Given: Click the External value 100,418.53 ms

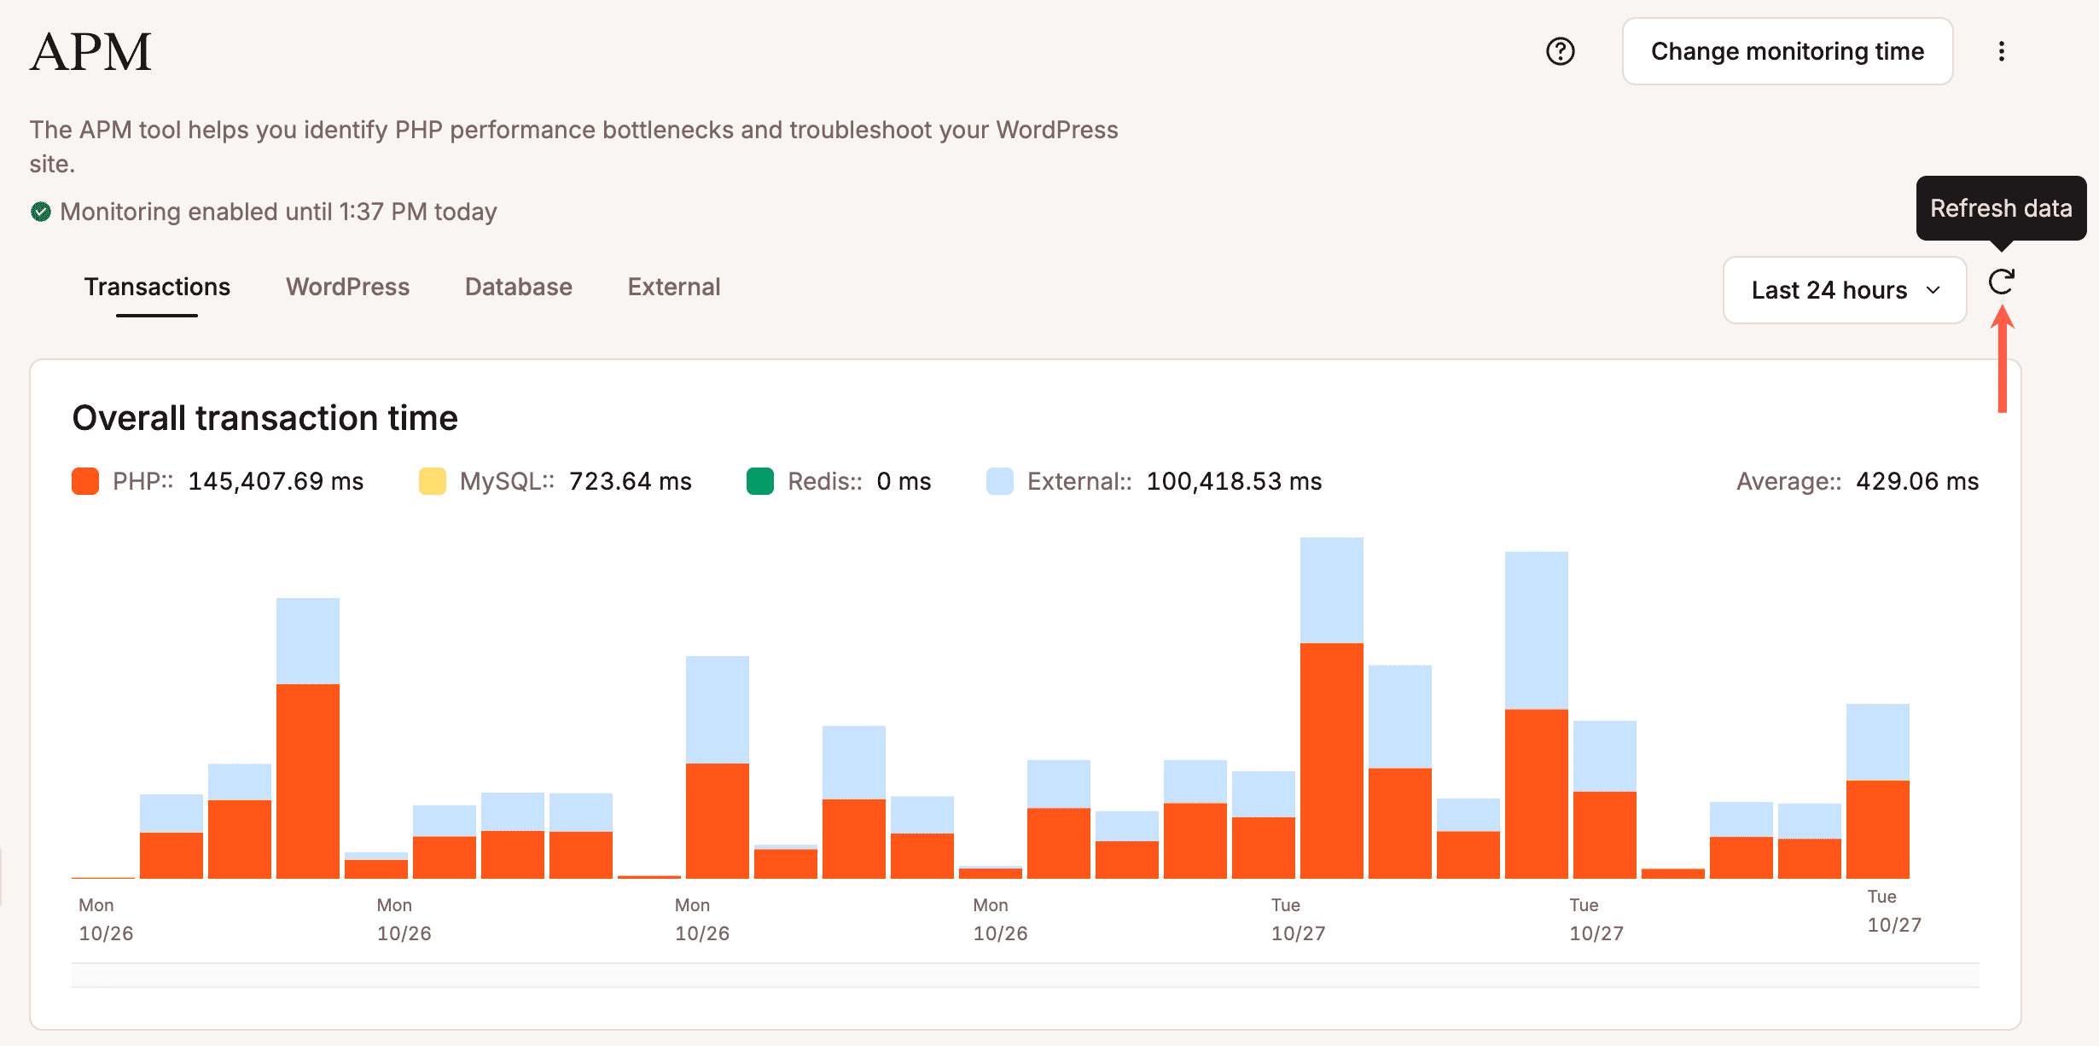Looking at the screenshot, I should 1235,481.
